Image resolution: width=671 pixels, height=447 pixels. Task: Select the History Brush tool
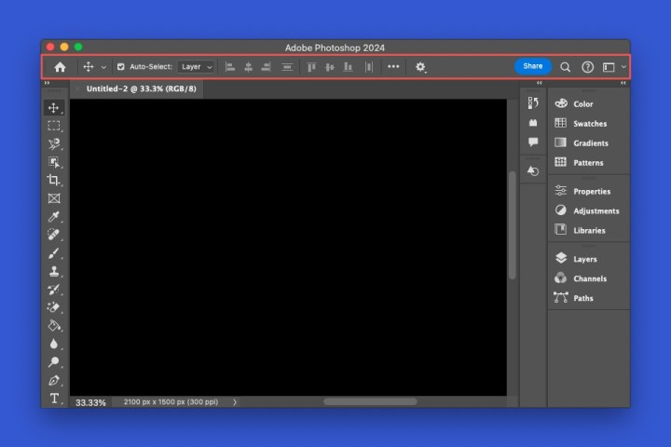click(54, 290)
